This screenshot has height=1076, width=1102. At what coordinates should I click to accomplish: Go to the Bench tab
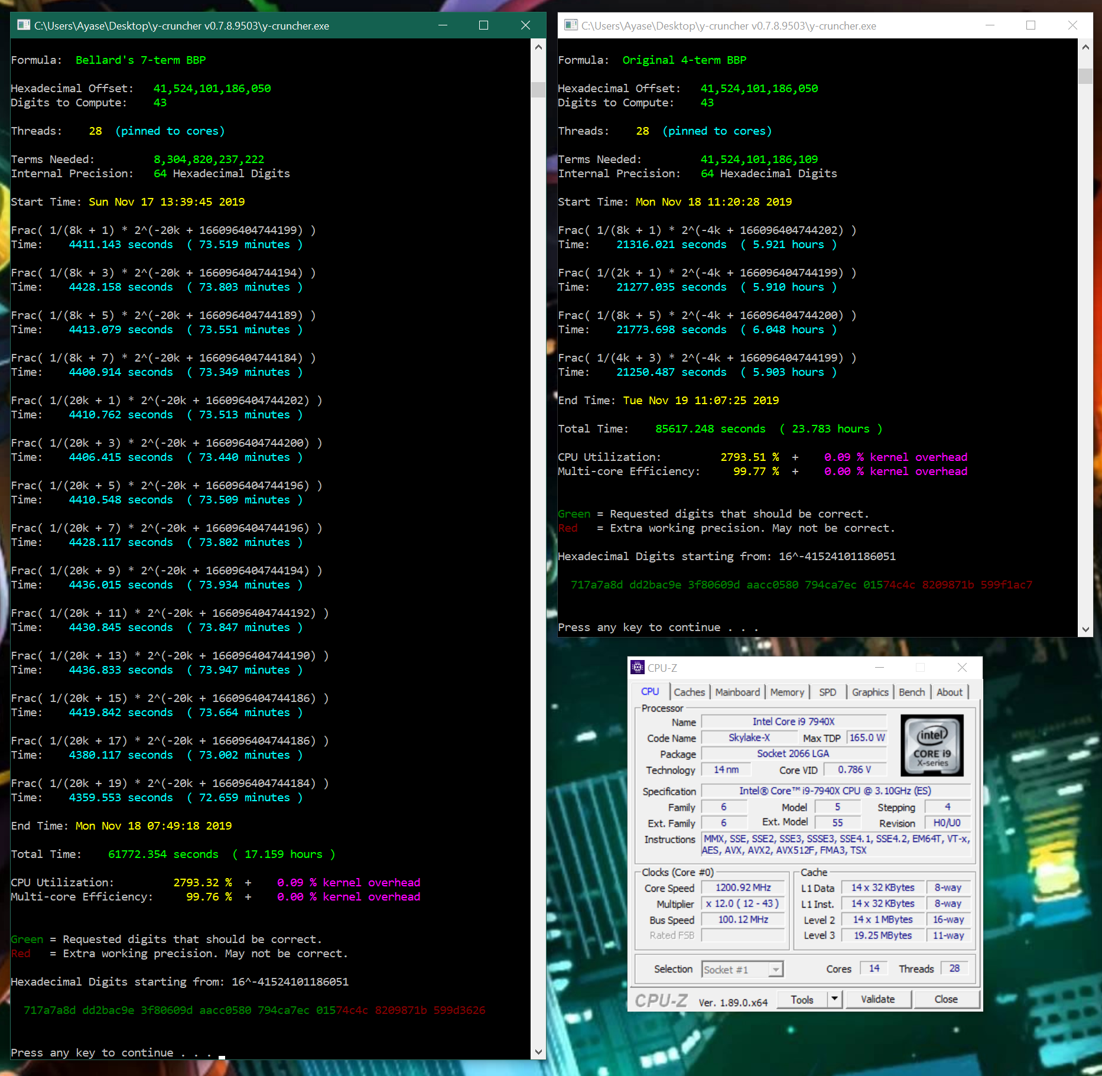tap(912, 692)
